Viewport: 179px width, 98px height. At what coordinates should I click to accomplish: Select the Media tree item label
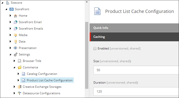click(23, 35)
